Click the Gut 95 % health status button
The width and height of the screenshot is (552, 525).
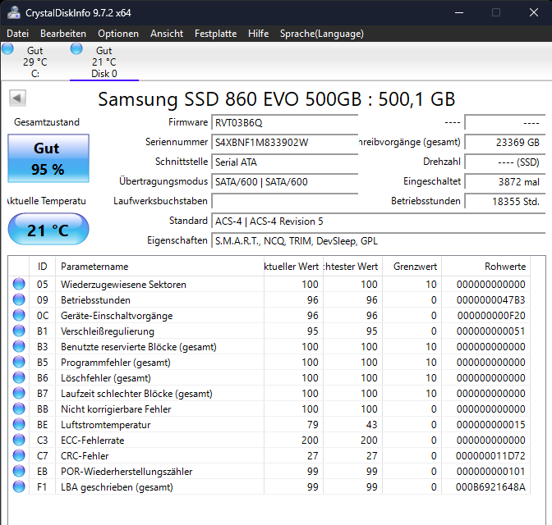click(48, 158)
